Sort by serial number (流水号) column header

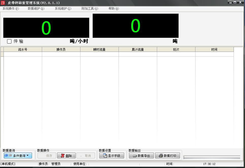pyautogui.click(x=23, y=50)
